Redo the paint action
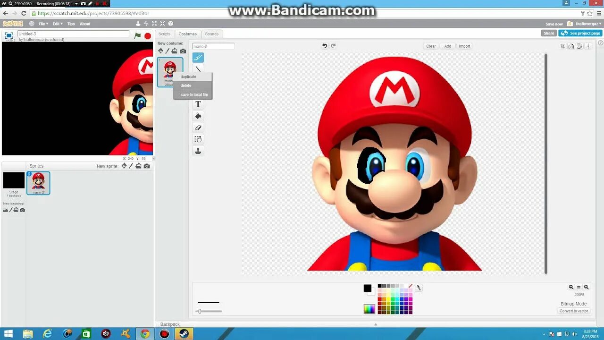Viewport: 604px width, 340px height. (333, 46)
